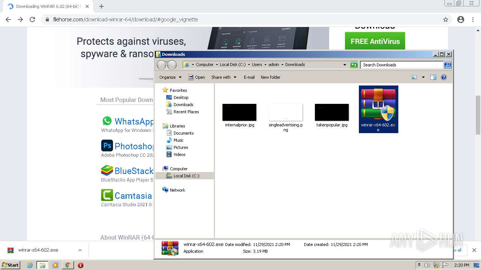Click the search magnifier in Explorer

coord(447,65)
